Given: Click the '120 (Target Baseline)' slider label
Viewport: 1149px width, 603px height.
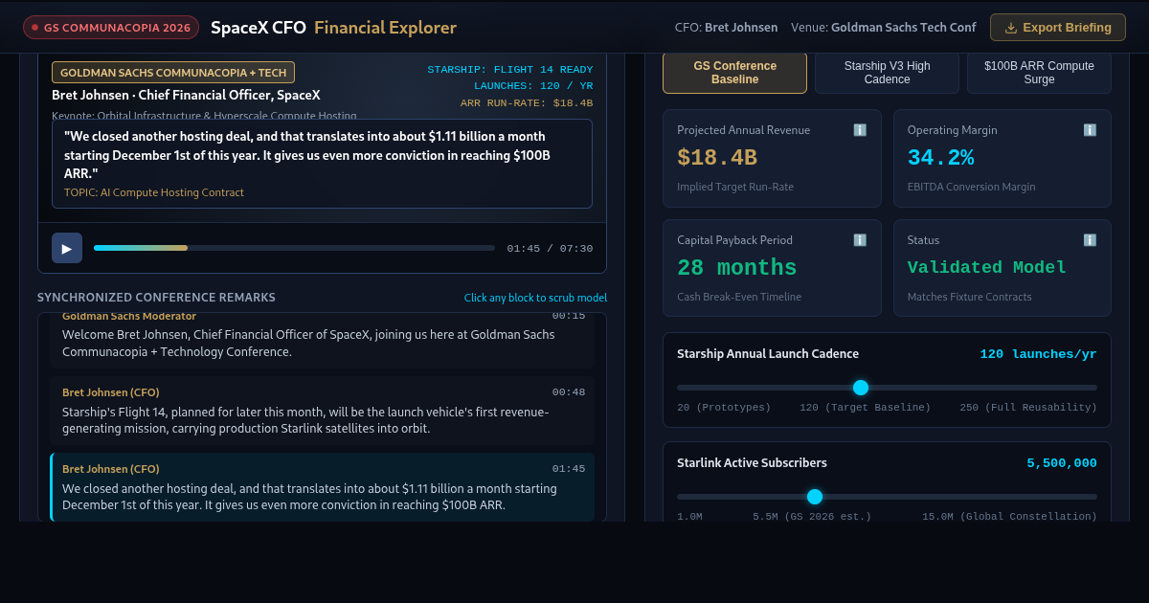Looking at the screenshot, I should [x=865, y=408].
